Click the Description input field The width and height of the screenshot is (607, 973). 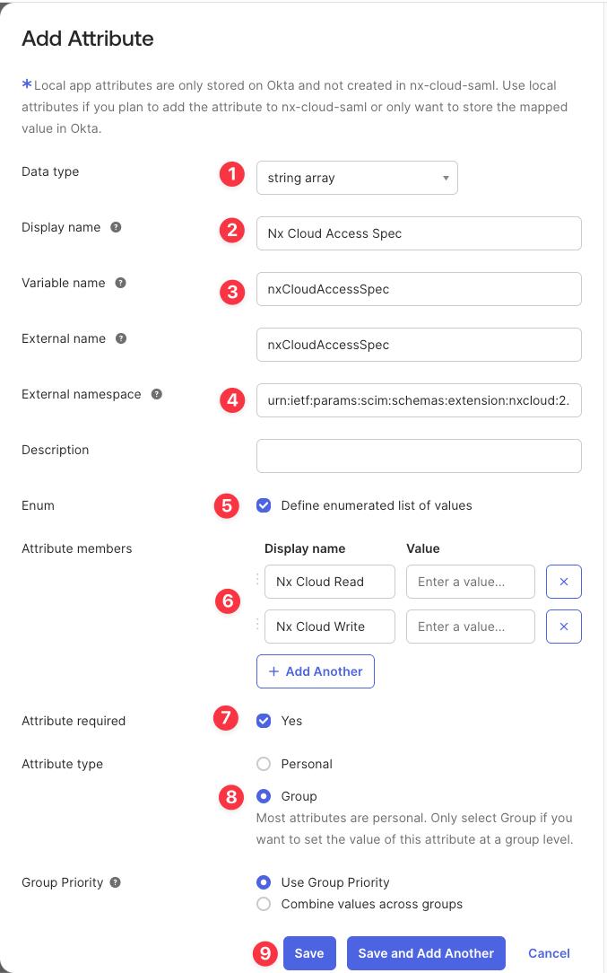pyautogui.click(x=419, y=455)
